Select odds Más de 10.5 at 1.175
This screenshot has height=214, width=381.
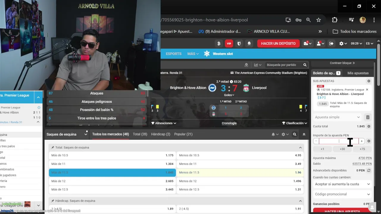click(112, 155)
